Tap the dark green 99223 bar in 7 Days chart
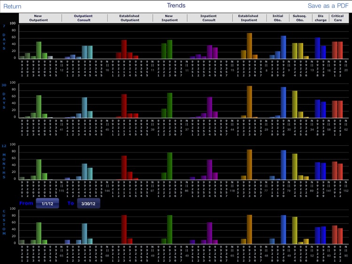The width and height of the screenshot is (352, 264). pyautogui.click(x=170, y=49)
